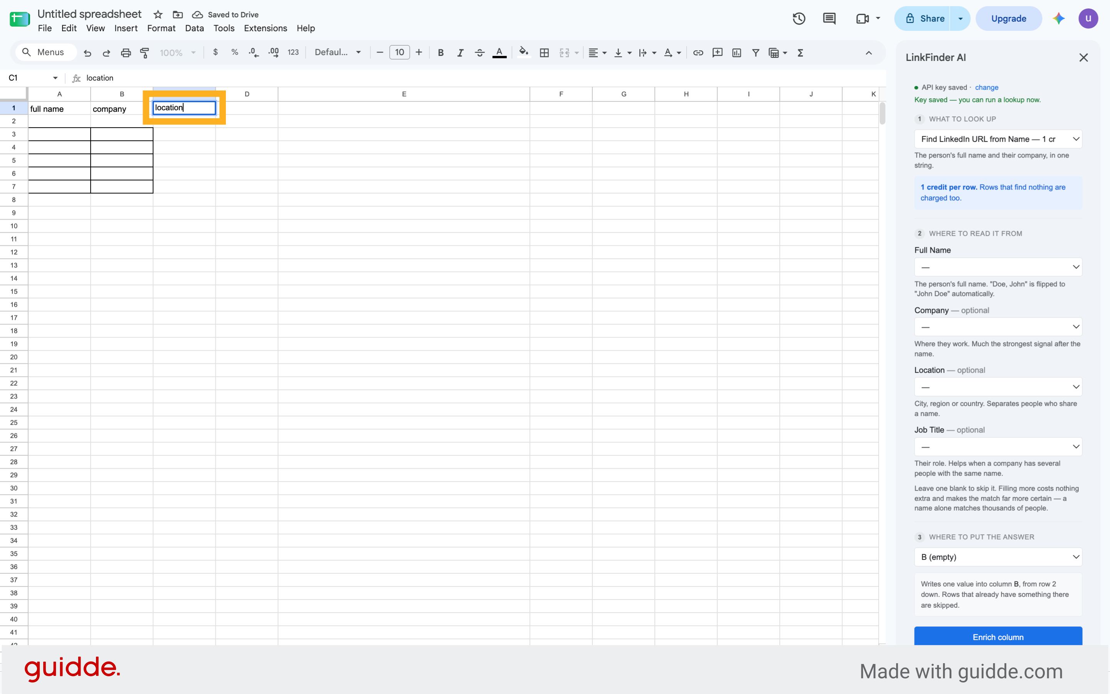Viewport: 1110px width, 694px height.
Task: Open comments history icon in header
Action: [829, 18]
